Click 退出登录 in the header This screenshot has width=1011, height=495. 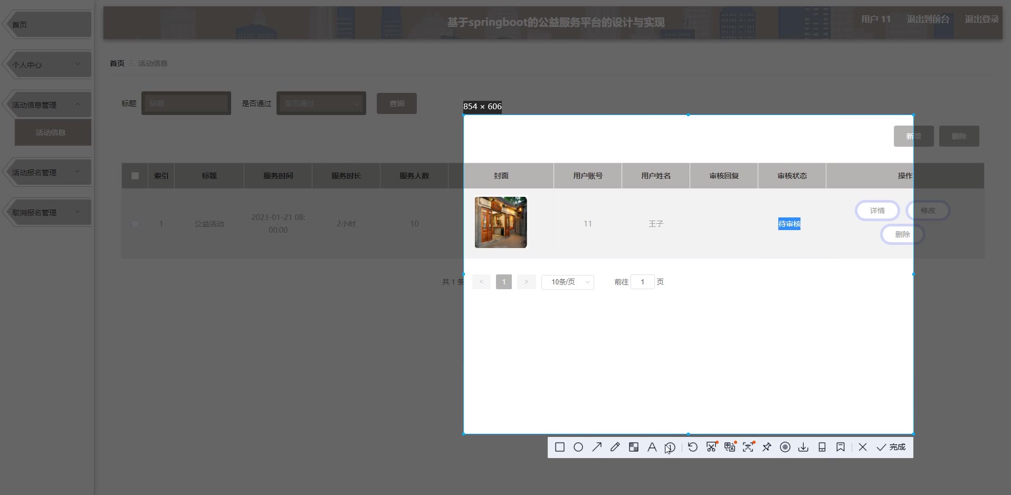(x=981, y=19)
